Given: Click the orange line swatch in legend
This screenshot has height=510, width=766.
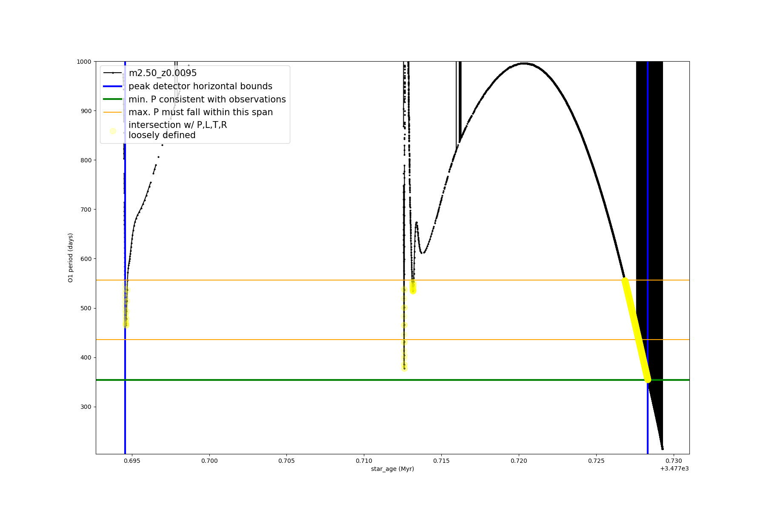Looking at the screenshot, I should point(113,112).
